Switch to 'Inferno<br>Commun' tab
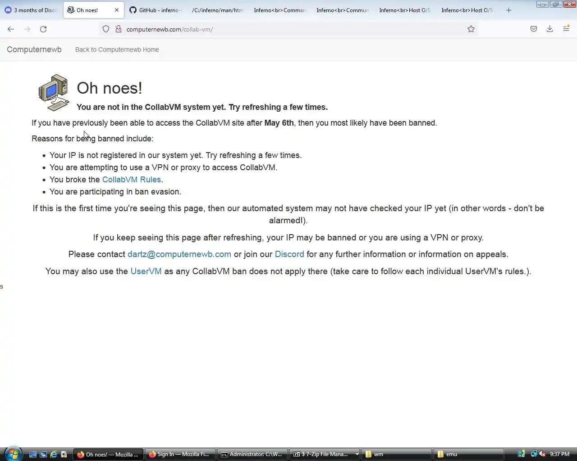This screenshot has height=461, width=577. point(343,10)
